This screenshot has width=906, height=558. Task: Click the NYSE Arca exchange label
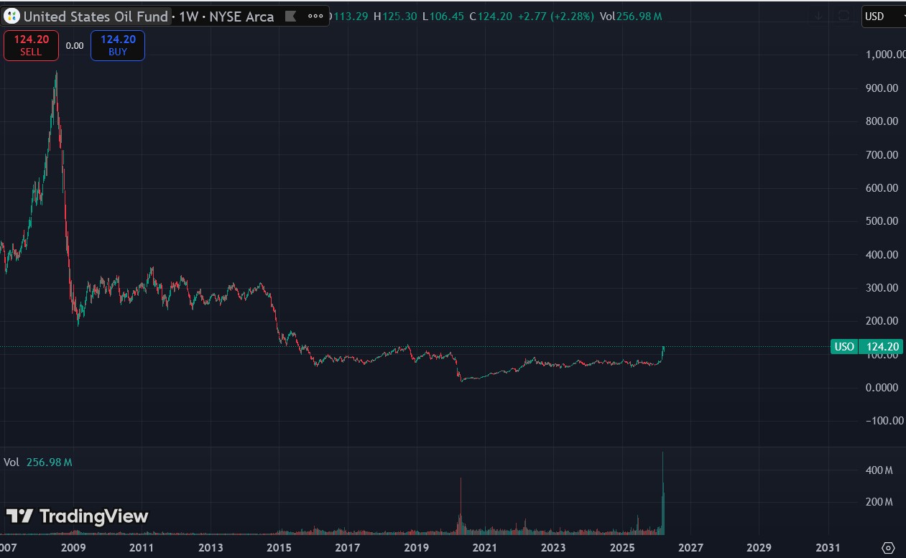click(x=240, y=17)
